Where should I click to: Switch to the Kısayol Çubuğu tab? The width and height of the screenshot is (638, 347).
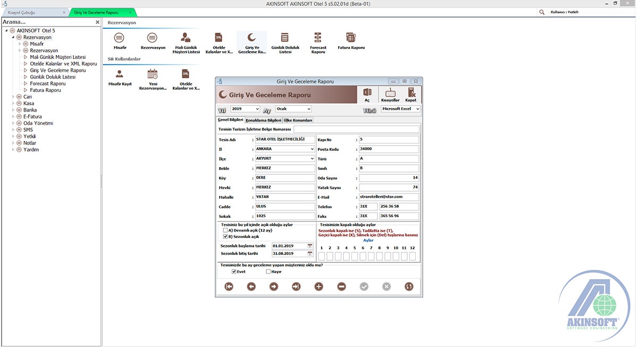(x=22, y=12)
